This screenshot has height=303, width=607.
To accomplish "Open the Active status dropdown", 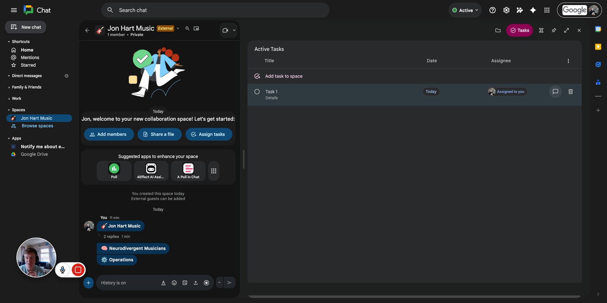I will pyautogui.click(x=465, y=10).
